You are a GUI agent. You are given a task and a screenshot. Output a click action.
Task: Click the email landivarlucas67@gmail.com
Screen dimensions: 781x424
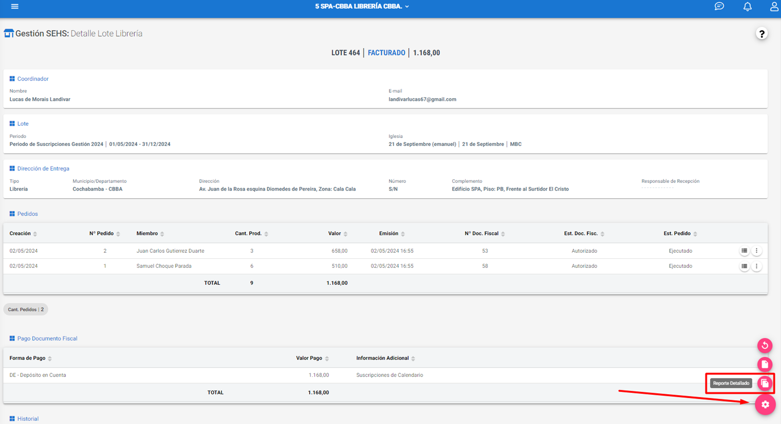pos(422,99)
